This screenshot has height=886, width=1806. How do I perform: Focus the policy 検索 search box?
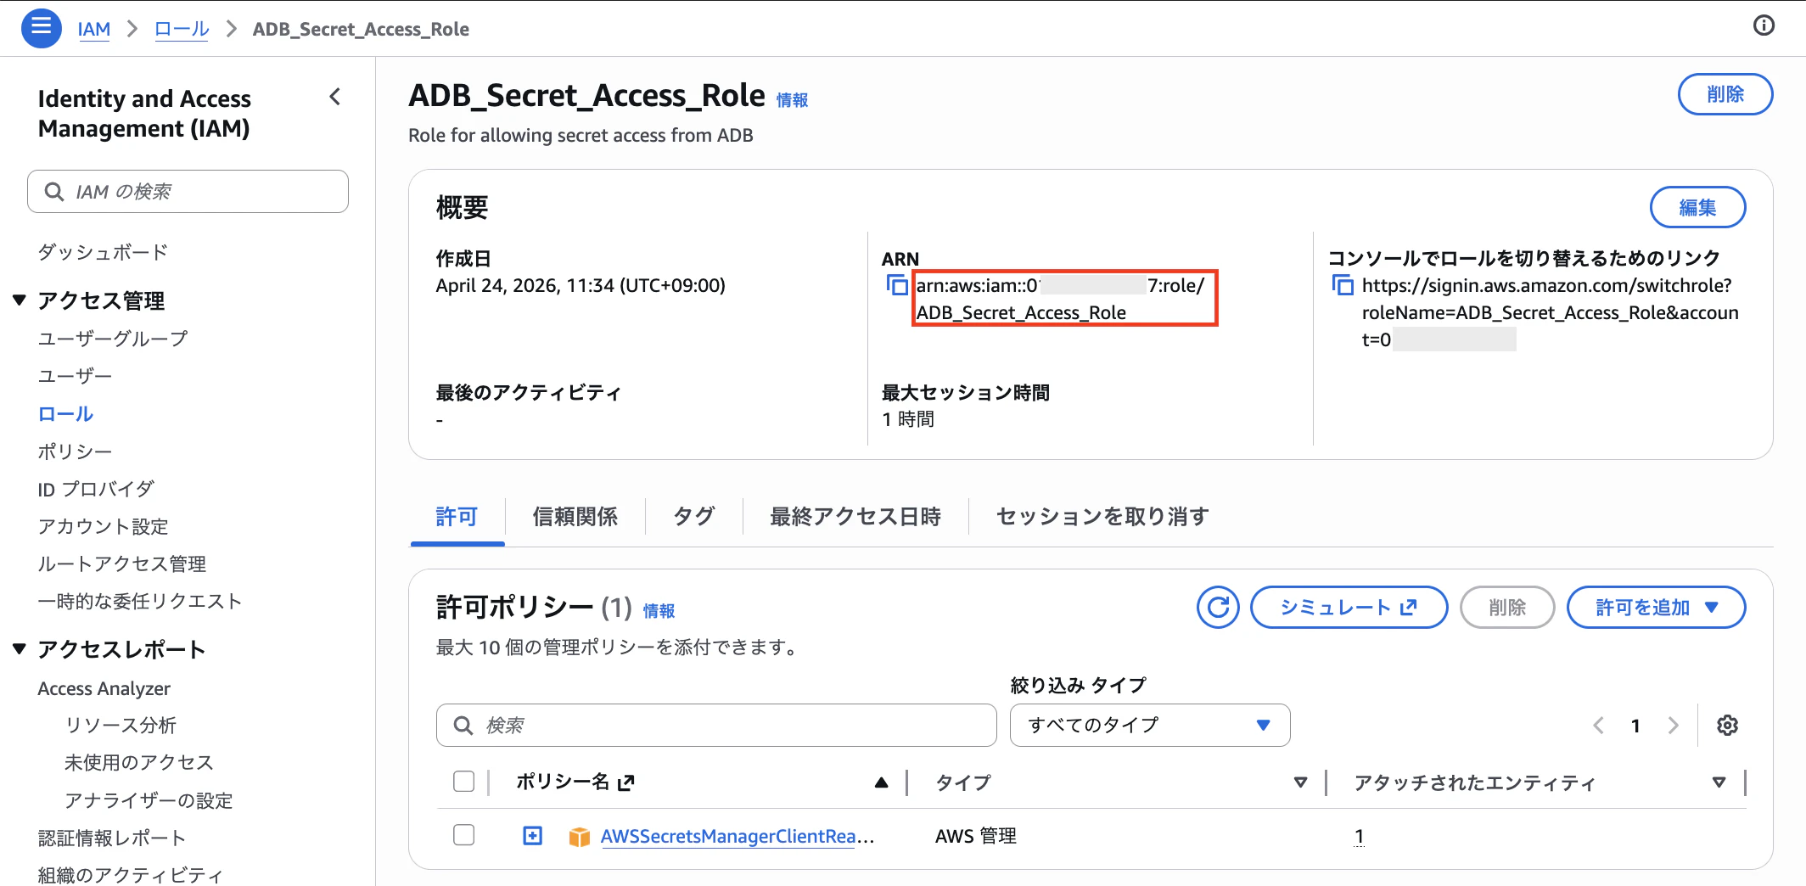pos(716,726)
